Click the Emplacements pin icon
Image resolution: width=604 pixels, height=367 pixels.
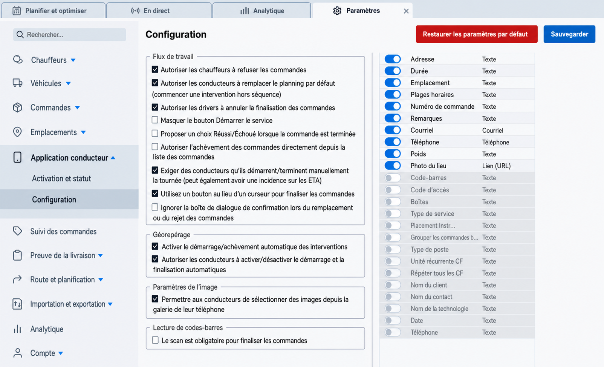[x=17, y=132]
